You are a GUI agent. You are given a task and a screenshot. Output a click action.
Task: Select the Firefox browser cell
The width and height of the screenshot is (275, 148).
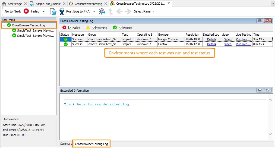pos(171,44)
